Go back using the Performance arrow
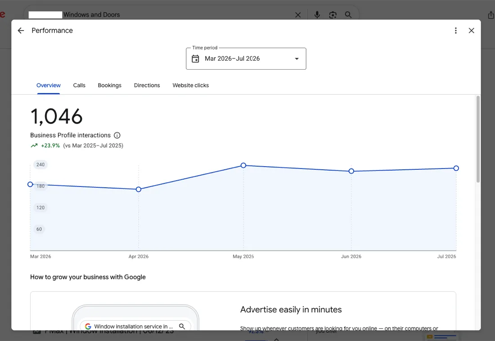495x341 pixels. tap(21, 31)
